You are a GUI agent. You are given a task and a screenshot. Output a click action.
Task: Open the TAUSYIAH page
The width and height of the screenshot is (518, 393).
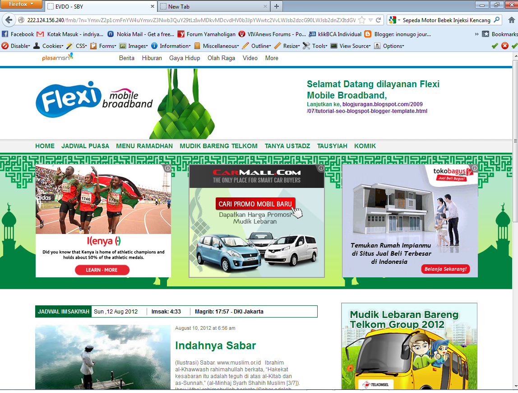coord(332,146)
